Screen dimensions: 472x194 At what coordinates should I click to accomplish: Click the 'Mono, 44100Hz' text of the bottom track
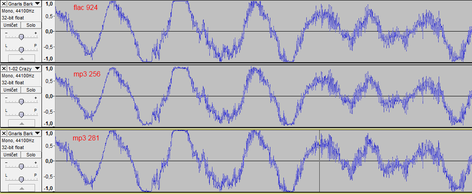[x=18, y=140]
